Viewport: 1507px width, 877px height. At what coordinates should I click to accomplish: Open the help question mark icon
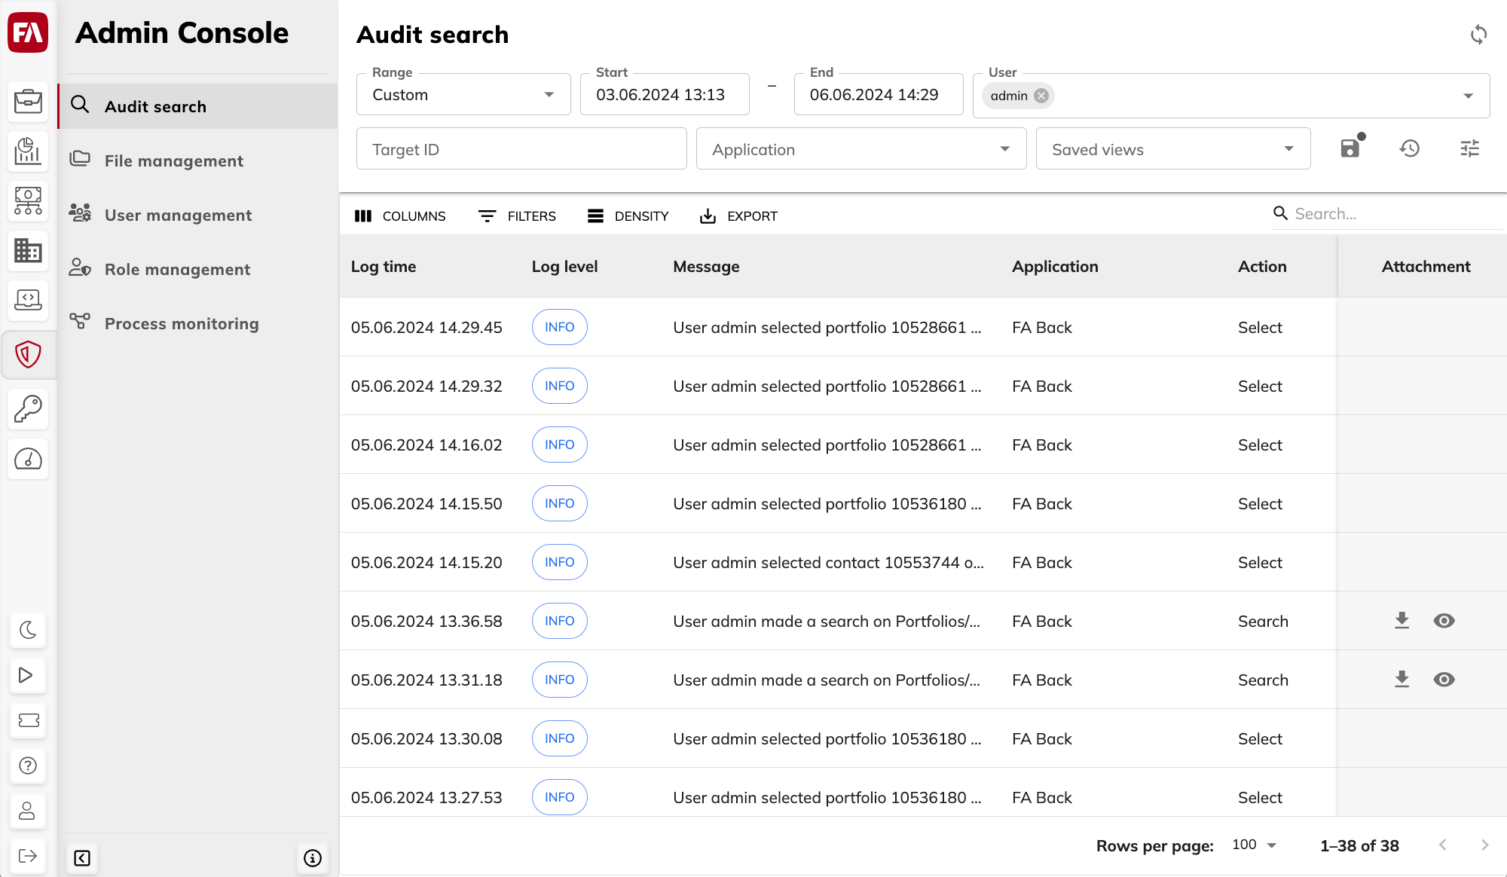click(x=28, y=765)
